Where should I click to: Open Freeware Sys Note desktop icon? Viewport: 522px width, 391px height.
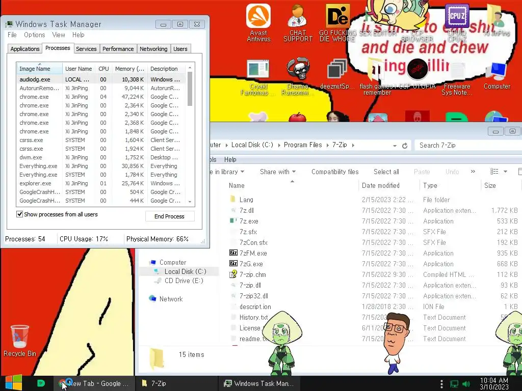[x=457, y=77]
